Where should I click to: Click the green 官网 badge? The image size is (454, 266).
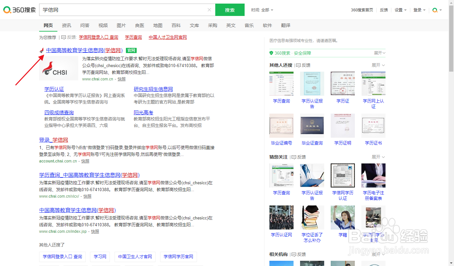tap(131, 50)
